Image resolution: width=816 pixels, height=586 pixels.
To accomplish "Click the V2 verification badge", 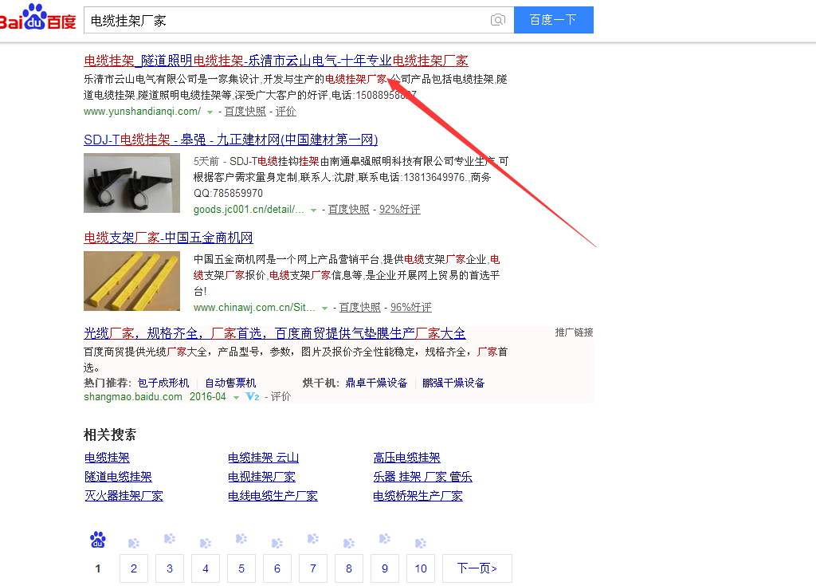I will (x=253, y=397).
